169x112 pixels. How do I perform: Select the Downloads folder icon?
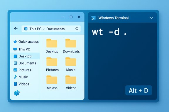pos(71,43)
